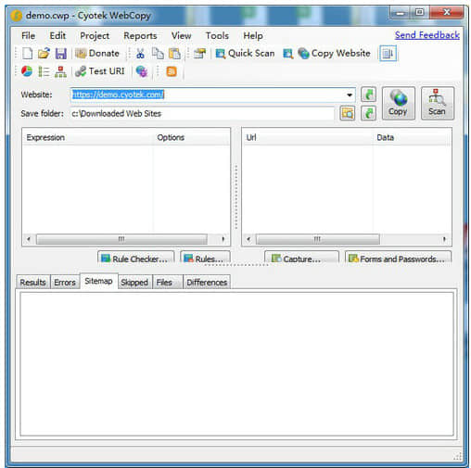
Task: Open the Reports menu
Action: click(x=140, y=36)
